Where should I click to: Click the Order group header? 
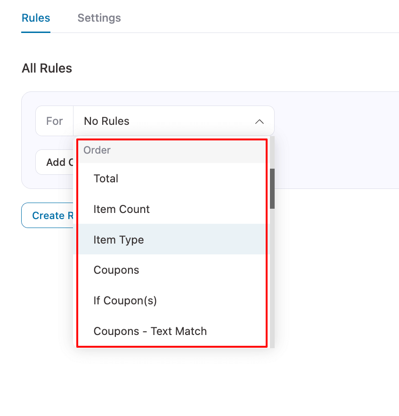pos(97,150)
